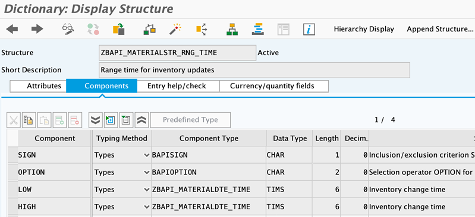The width and height of the screenshot is (475, 217).
Task: Open Typing Method dropdown for HIGH row
Action: (x=147, y=207)
